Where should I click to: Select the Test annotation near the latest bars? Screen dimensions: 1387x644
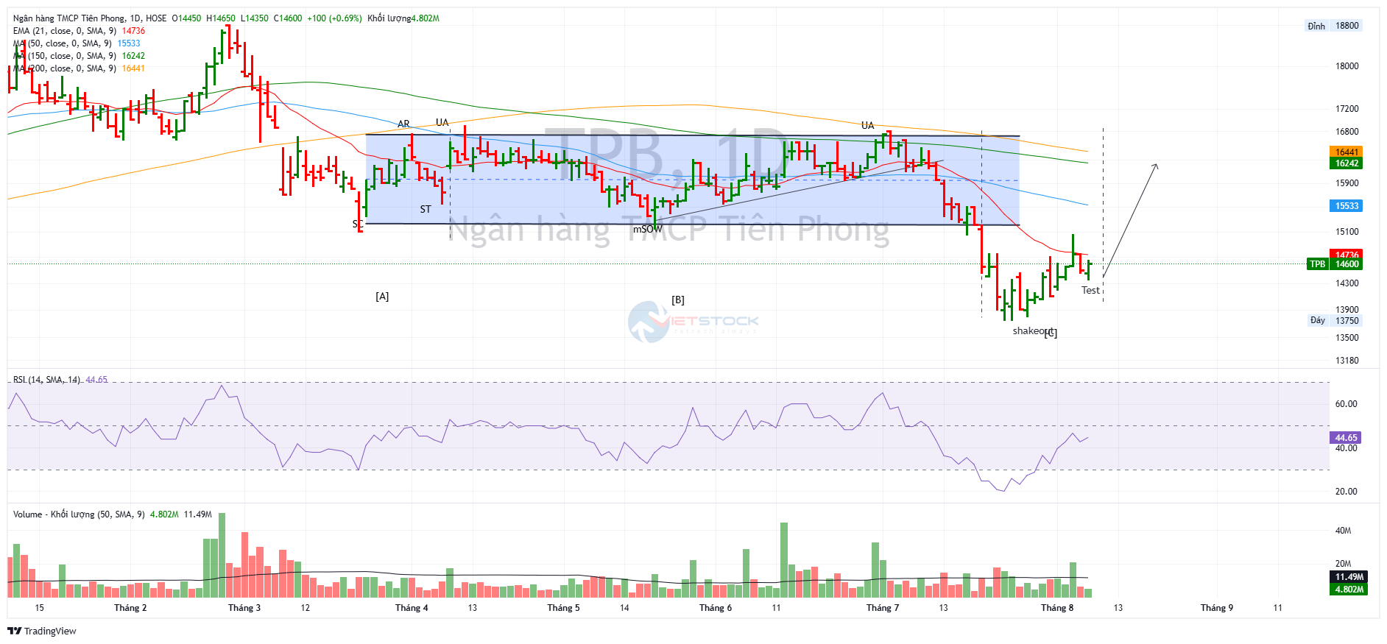[1090, 291]
